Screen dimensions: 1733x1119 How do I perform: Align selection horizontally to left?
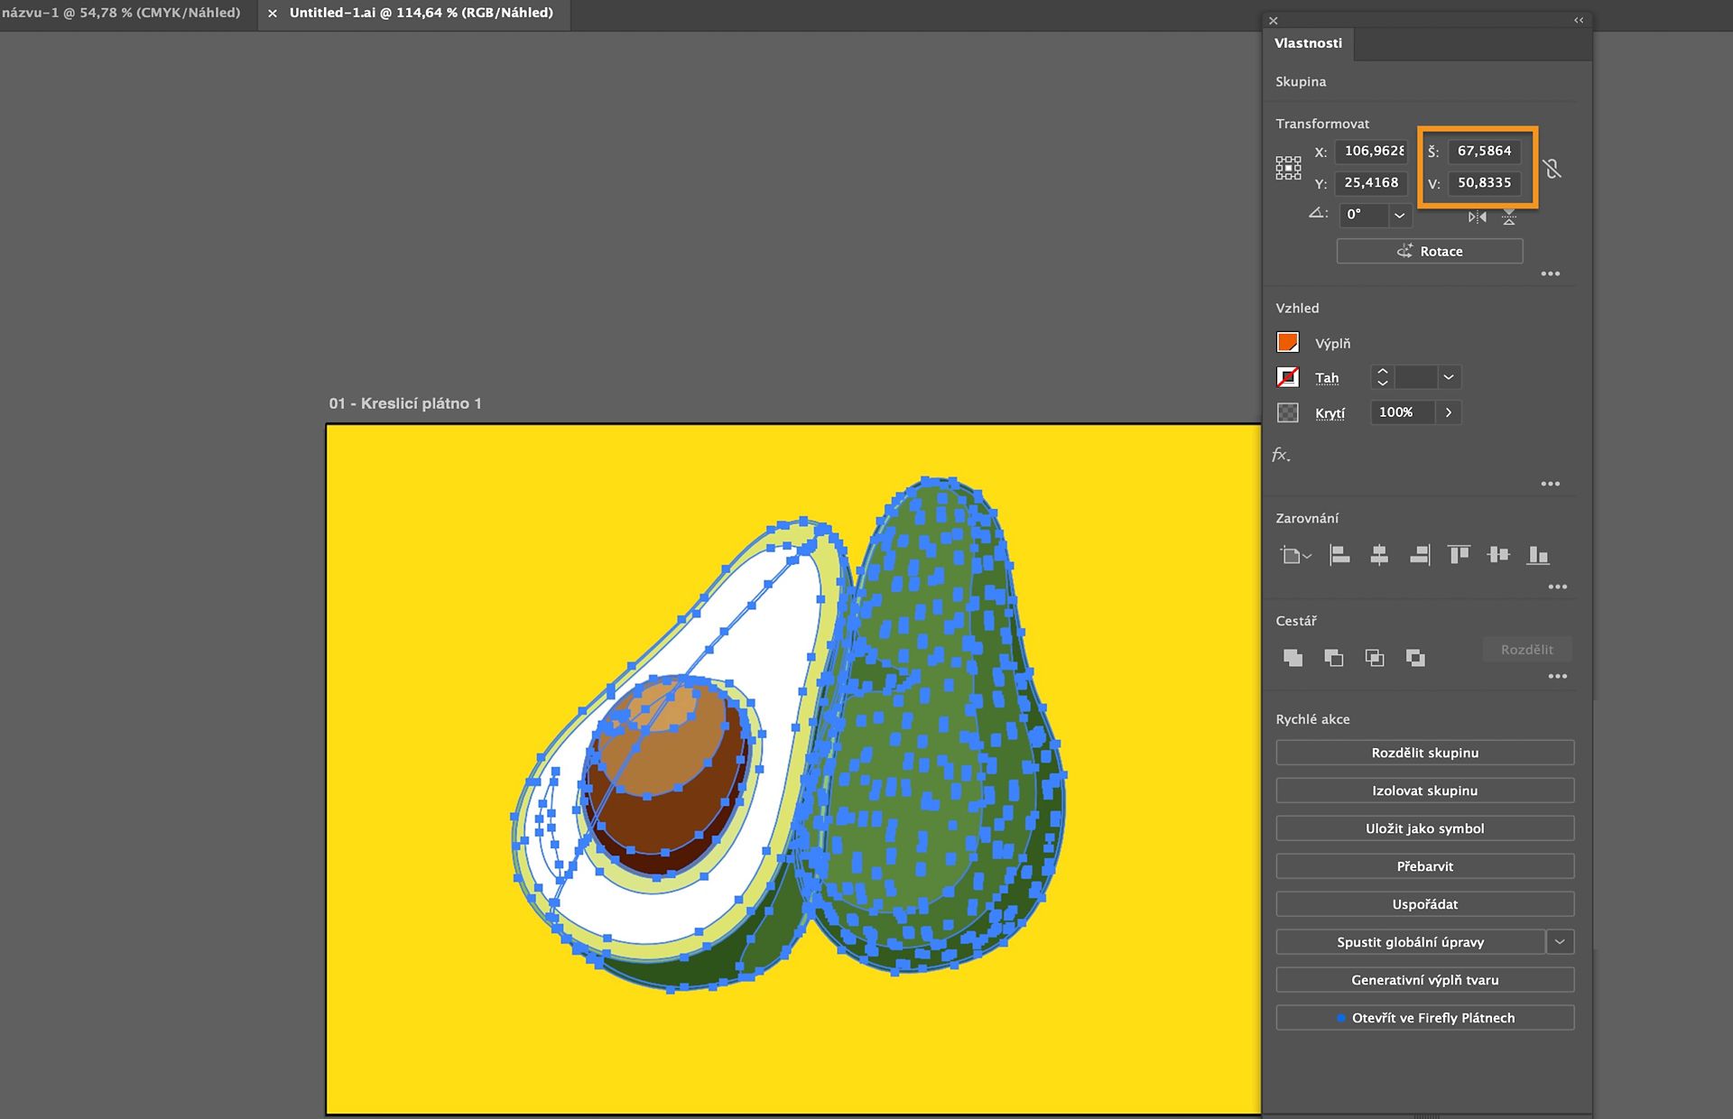pos(1339,555)
